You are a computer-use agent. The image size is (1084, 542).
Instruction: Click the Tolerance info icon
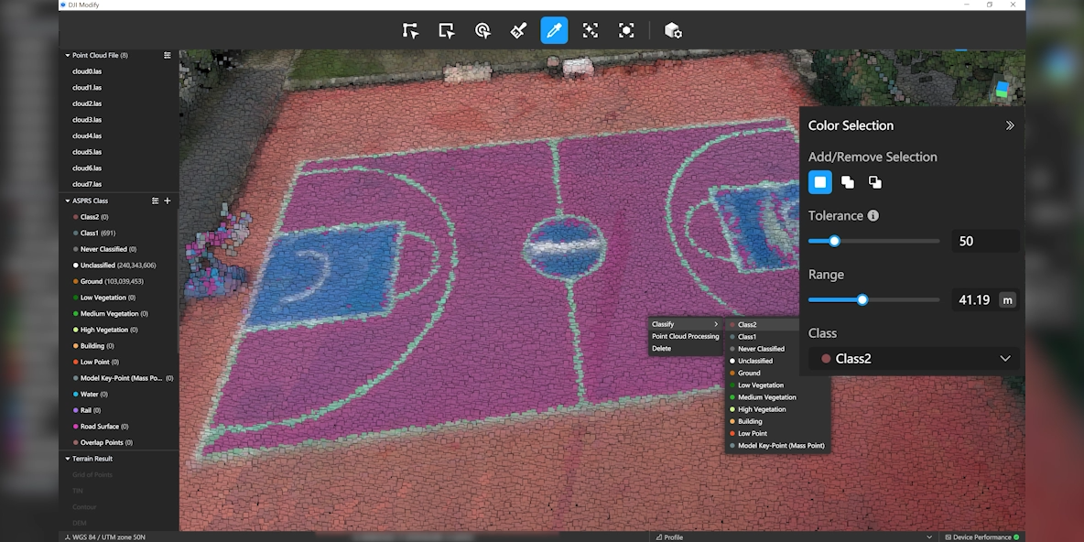(x=873, y=216)
